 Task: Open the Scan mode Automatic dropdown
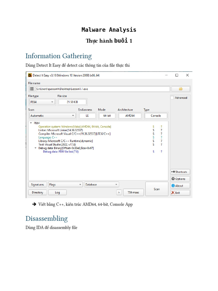pos(53,116)
